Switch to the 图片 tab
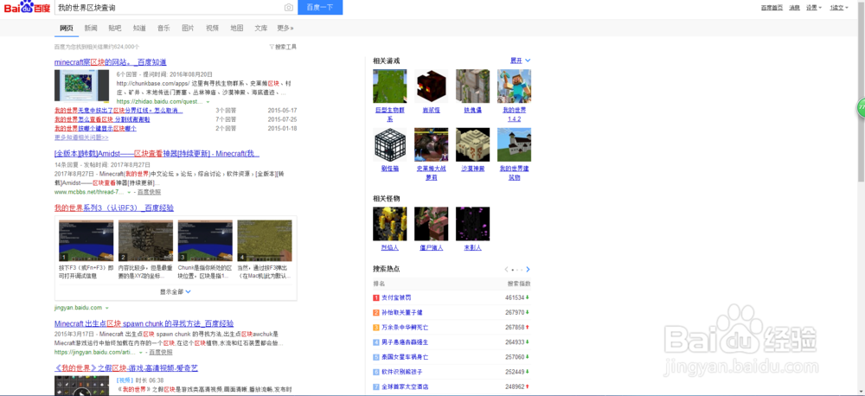 (188, 29)
